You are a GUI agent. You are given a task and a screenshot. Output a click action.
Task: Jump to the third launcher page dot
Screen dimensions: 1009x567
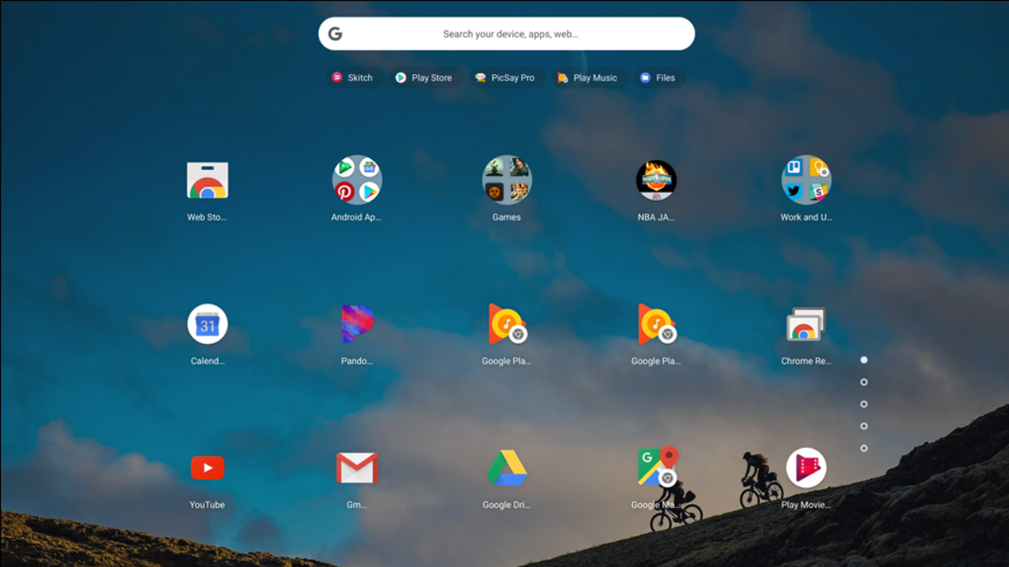click(864, 404)
